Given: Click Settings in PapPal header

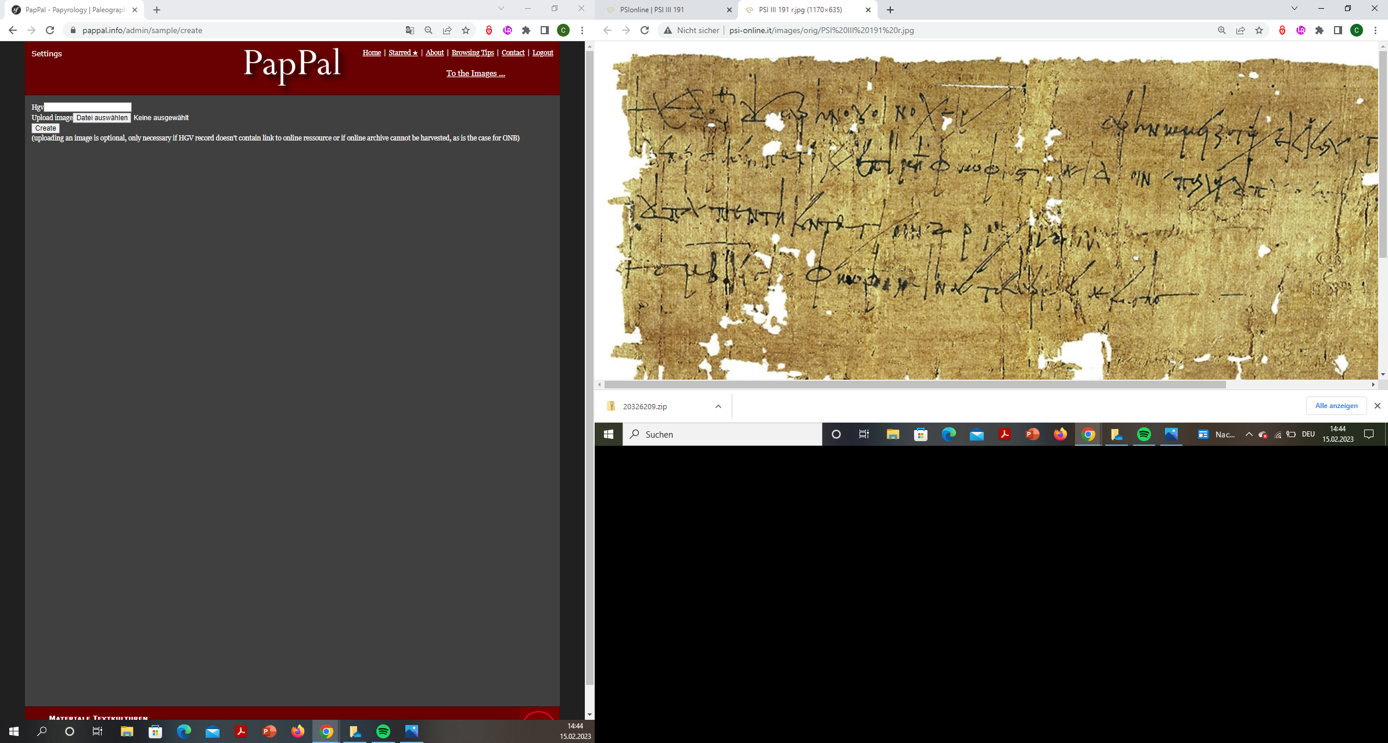Looking at the screenshot, I should 46,53.
